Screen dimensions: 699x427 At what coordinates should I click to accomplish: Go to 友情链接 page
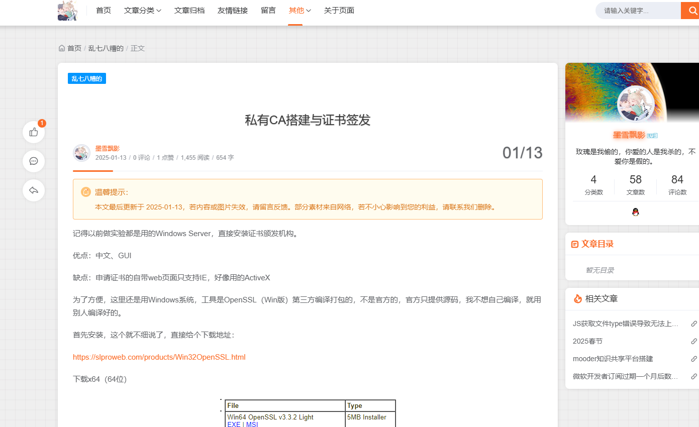(x=233, y=11)
